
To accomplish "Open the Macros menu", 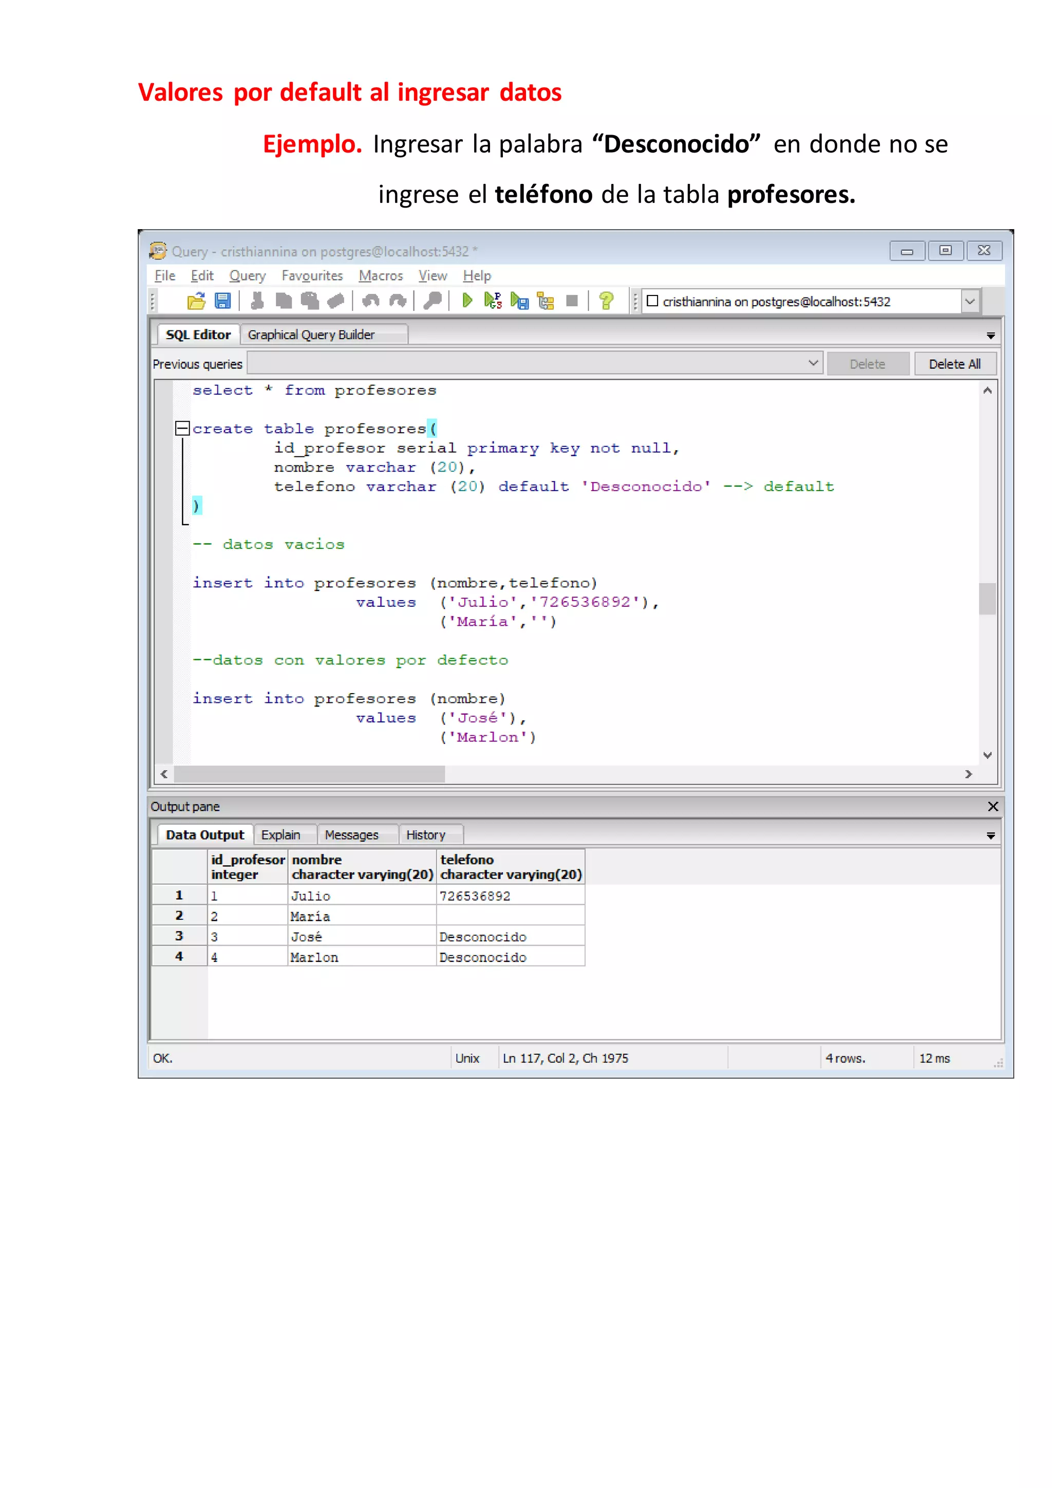I will point(381,276).
